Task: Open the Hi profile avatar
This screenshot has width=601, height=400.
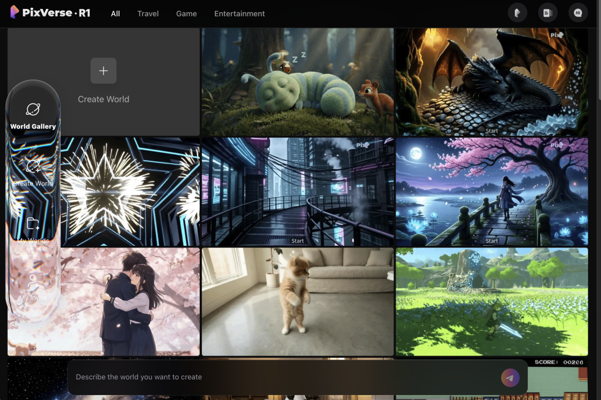Action: 578,13
